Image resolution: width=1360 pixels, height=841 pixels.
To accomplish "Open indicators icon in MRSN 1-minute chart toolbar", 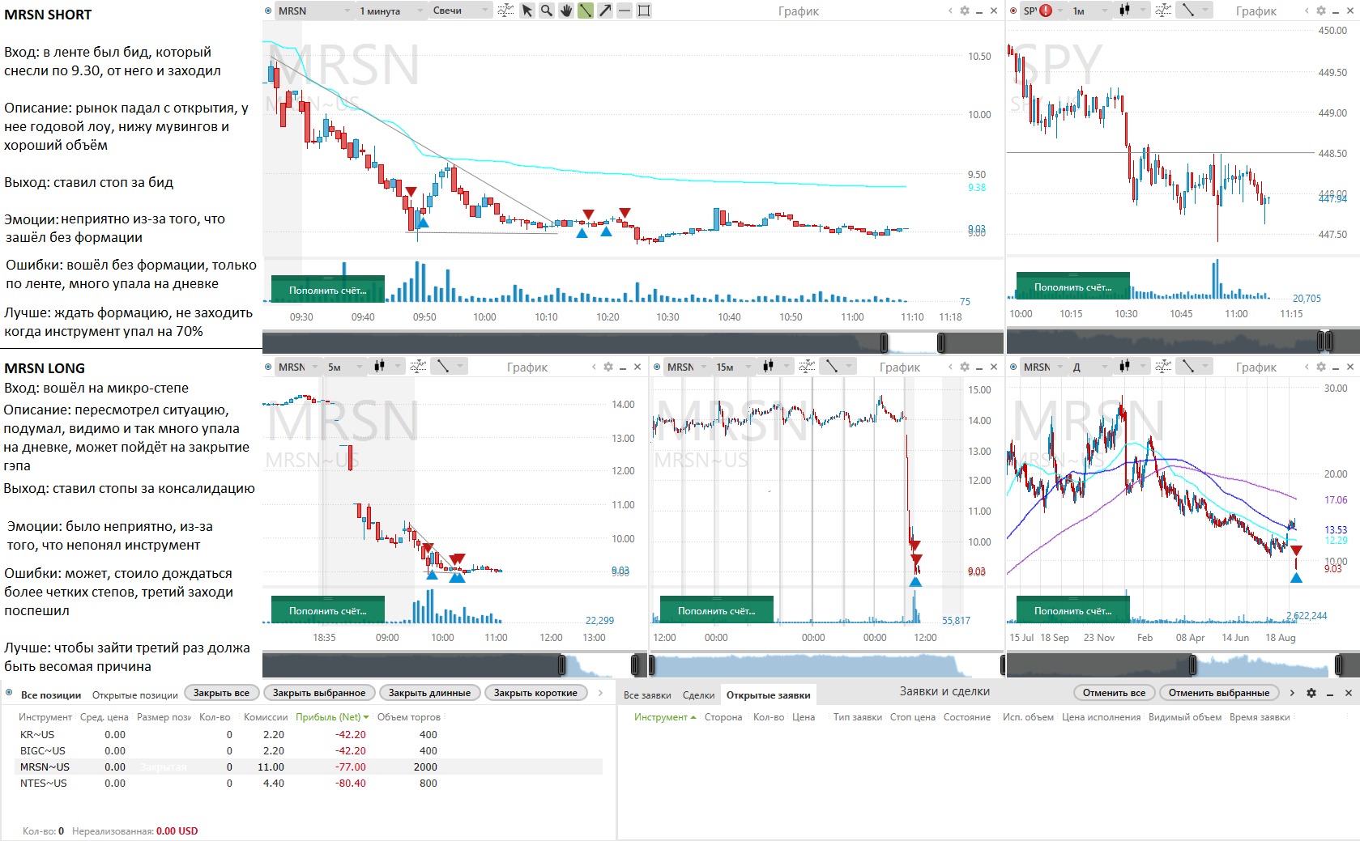I will [x=505, y=11].
